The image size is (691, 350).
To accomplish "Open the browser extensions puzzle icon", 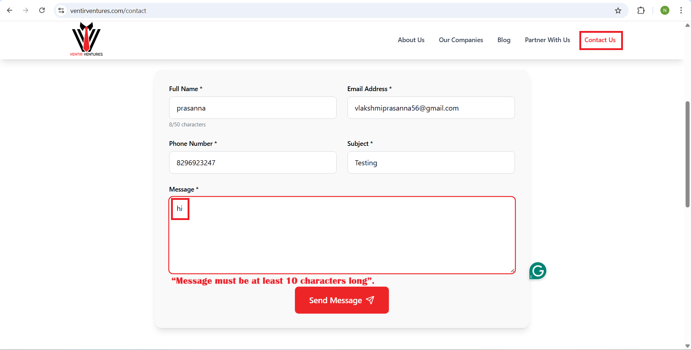I will click(x=641, y=10).
